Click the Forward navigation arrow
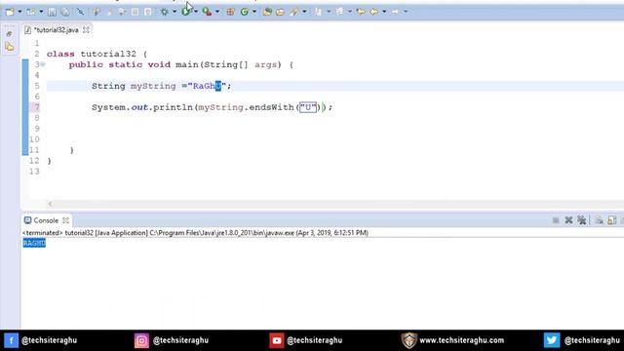Screen dimensions: 624x351 coord(396,12)
